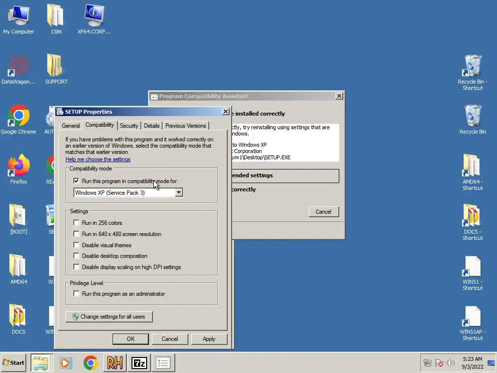497x373 pixels.
Task: Select Recycle Bin - Shortcut icon
Action: click(x=473, y=72)
